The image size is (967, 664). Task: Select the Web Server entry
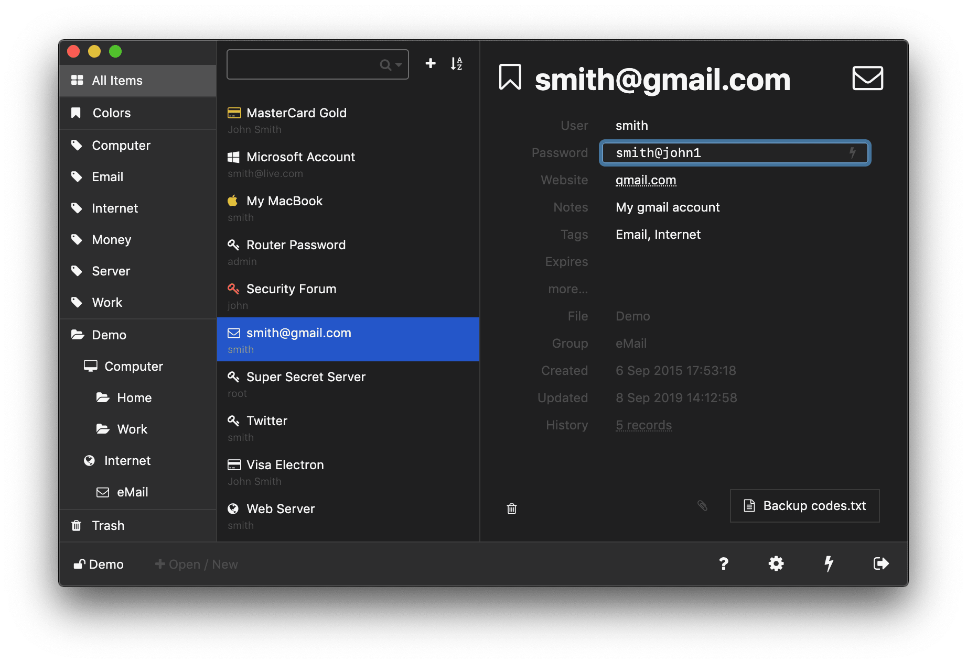(348, 516)
